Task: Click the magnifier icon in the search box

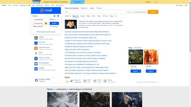Action: coord(67,12)
